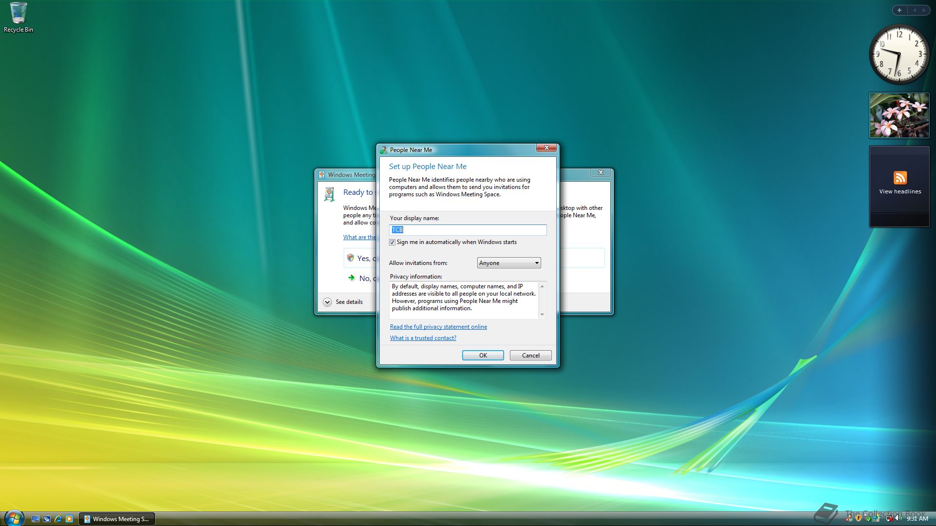Click Switch between windows in Quick Launch

click(47, 519)
